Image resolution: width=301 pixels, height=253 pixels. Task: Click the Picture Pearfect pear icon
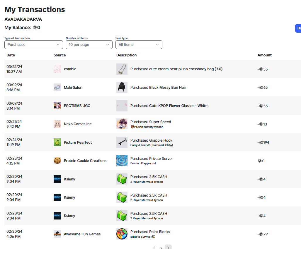point(57,143)
